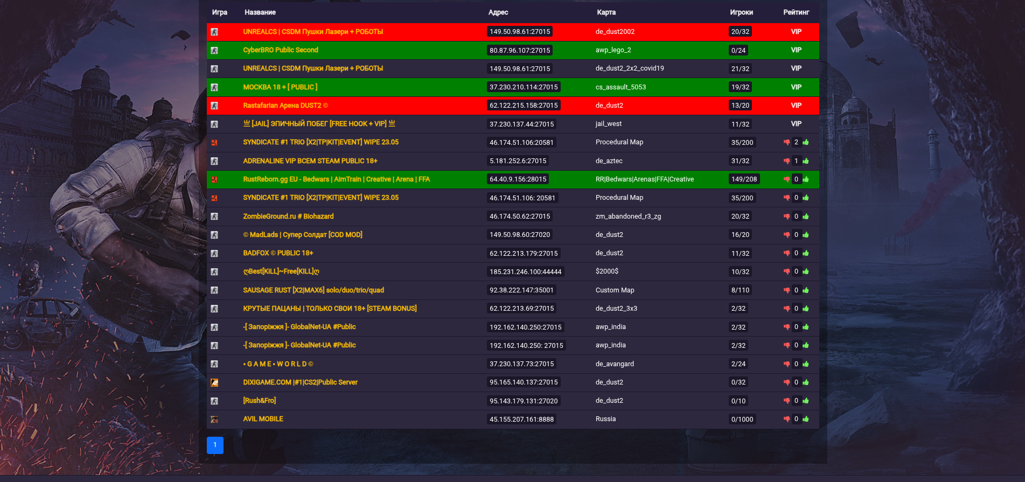Upvote ADRENALINE VIP ВСЕМ STEAM PUBLIC 18+
Viewport: 1025px width, 482px height.
click(x=806, y=160)
